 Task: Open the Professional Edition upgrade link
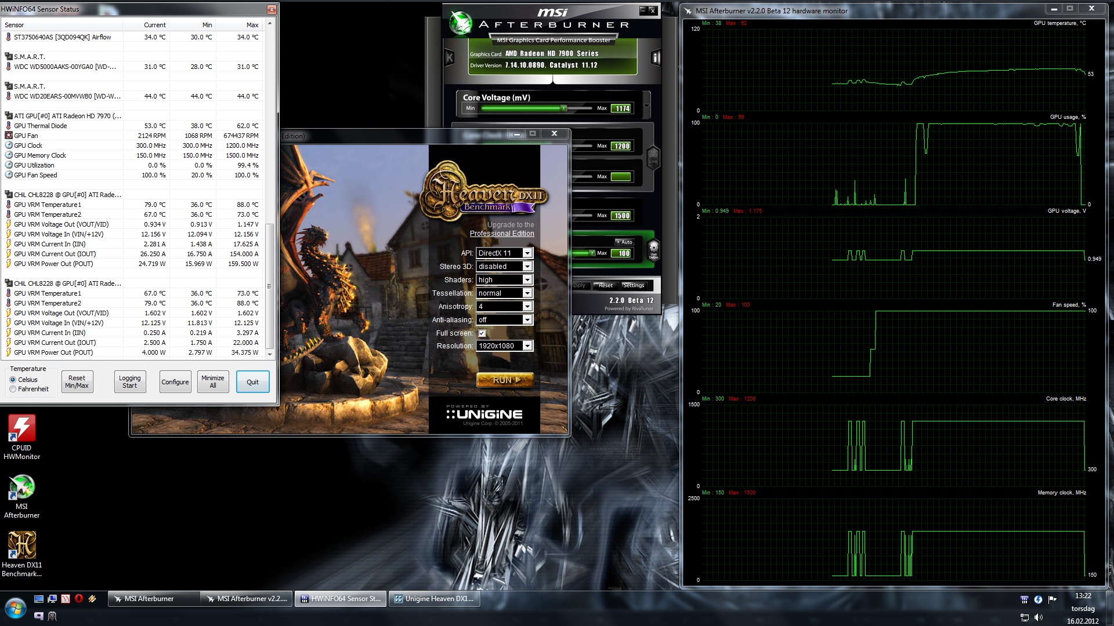pyautogui.click(x=502, y=234)
